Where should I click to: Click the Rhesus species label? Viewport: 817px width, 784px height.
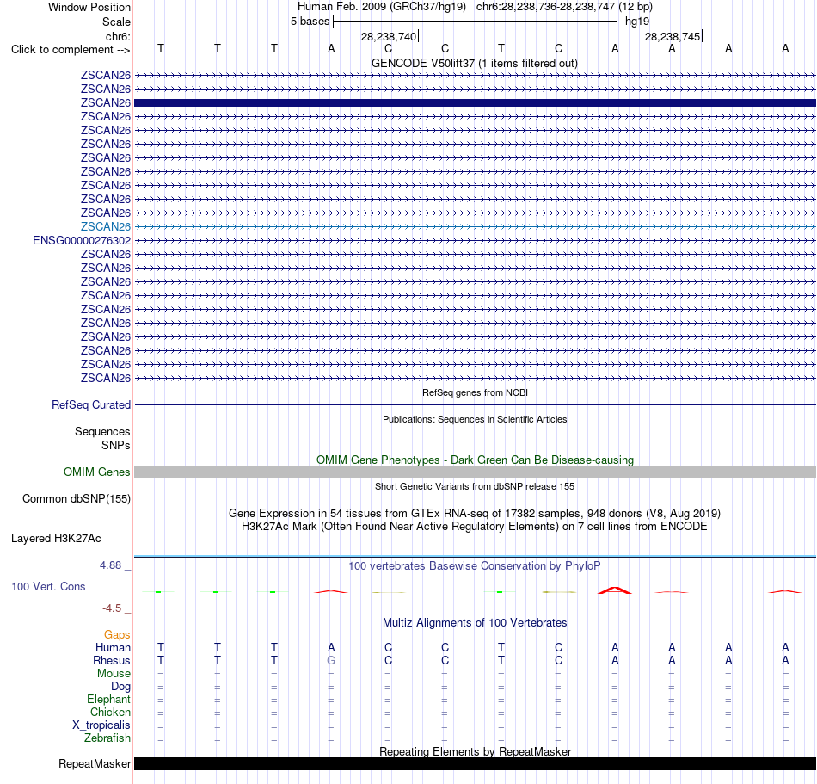(112, 660)
